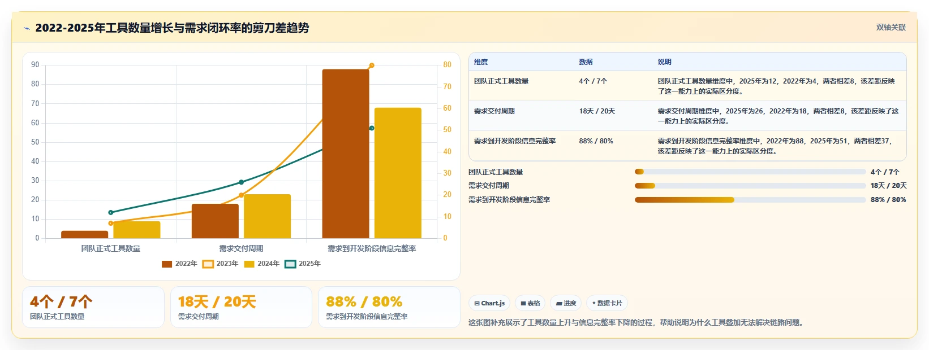929x350 pixels.
Task: Click the 18天 / 20天 value right of the progress bar
Action: 889,186
